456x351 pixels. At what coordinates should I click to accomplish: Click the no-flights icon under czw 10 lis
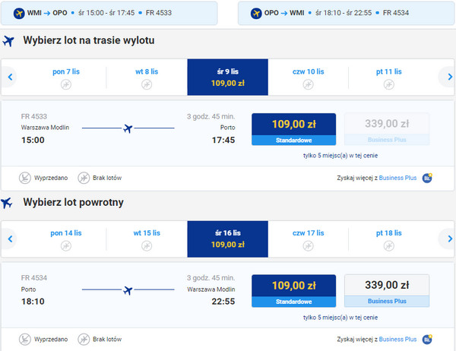pyautogui.click(x=308, y=85)
